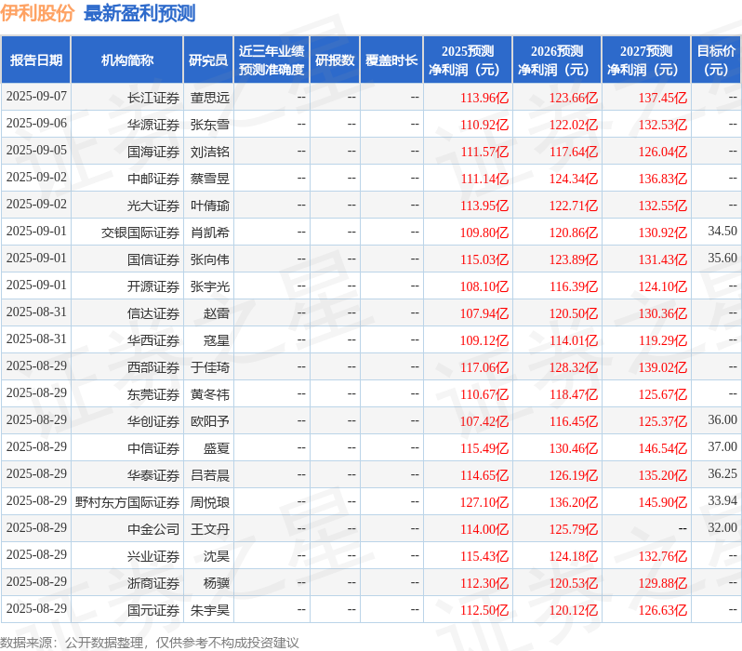The height and width of the screenshot is (651, 742).
Task: Select the 2025预测净利润 column header
Action: pos(468,60)
